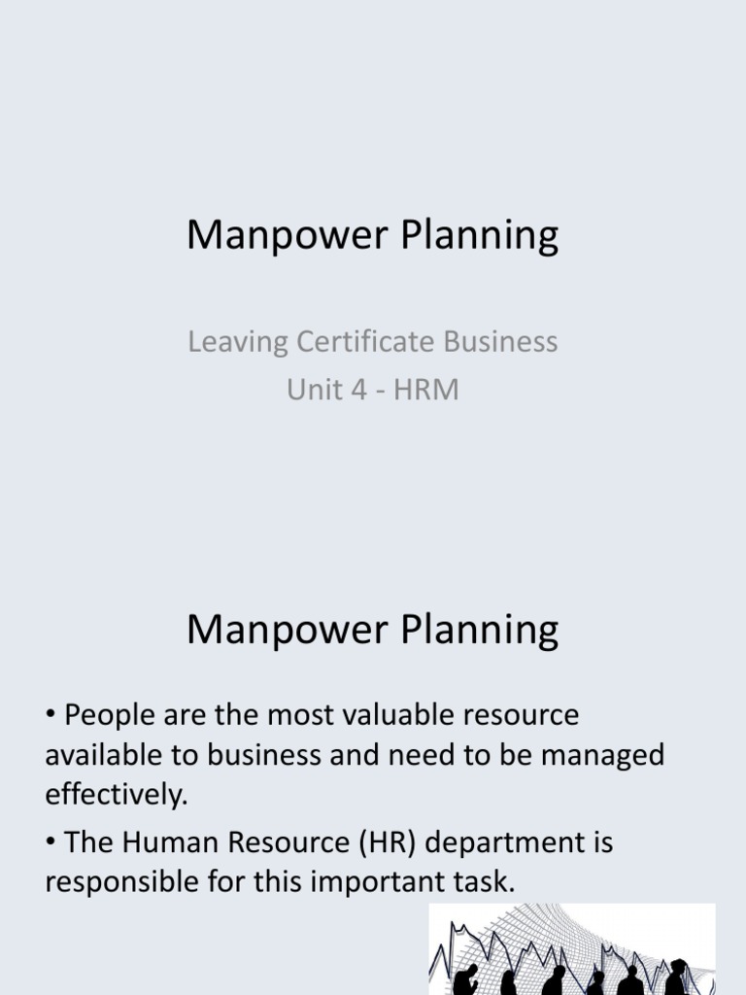Click the silhouette people chart image

[x=572, y=948]
